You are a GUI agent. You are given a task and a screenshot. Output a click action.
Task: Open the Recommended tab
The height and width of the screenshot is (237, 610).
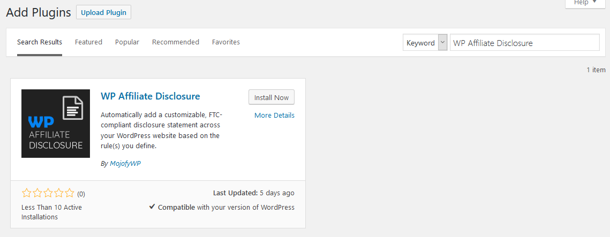click(x=176, y=42)
